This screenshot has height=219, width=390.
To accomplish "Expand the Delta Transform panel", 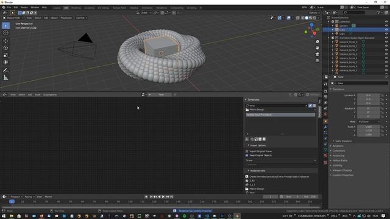I will click(x=343, y=141).
